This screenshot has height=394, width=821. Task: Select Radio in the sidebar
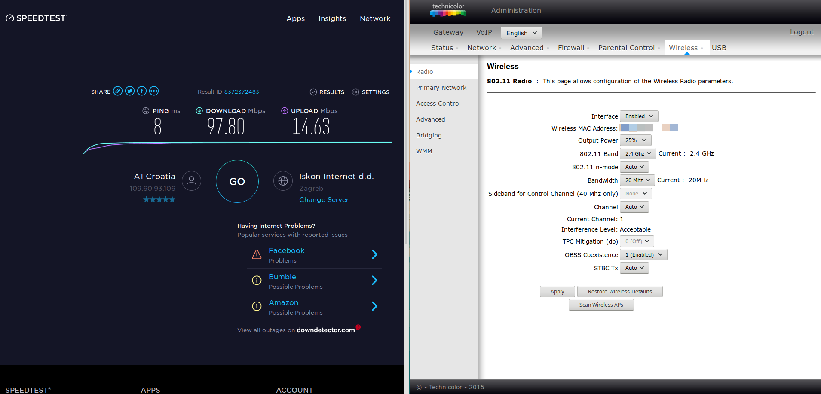[444, 72]
